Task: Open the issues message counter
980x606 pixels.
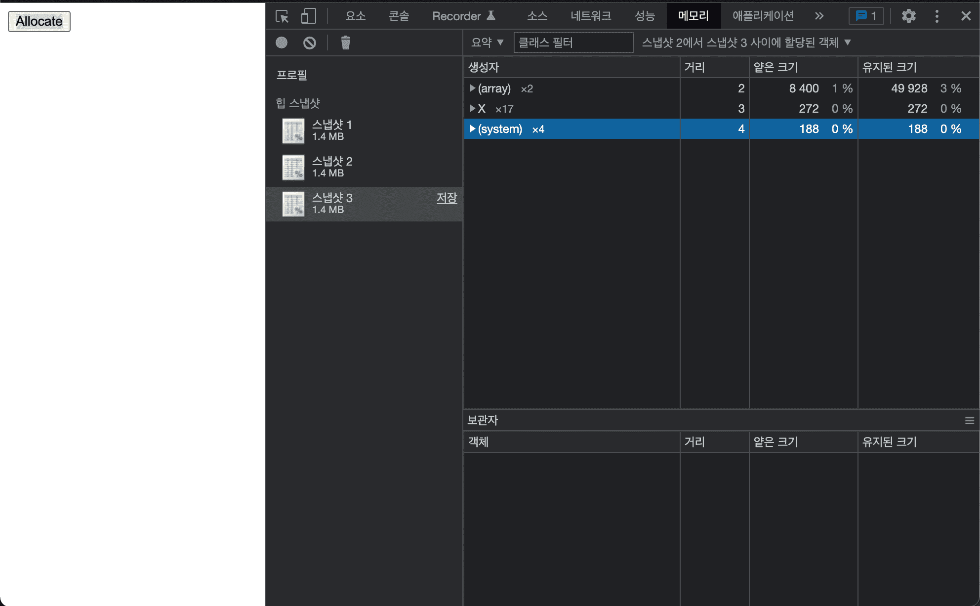Action: pos(866,16)
